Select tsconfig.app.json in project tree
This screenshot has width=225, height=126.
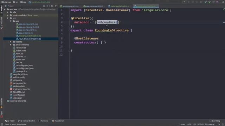24,65
